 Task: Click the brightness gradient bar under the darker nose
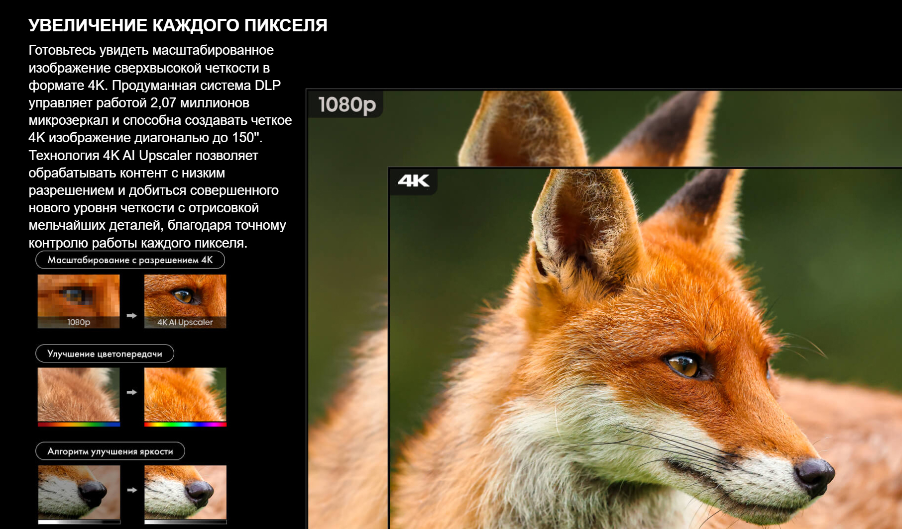[79, 522]
